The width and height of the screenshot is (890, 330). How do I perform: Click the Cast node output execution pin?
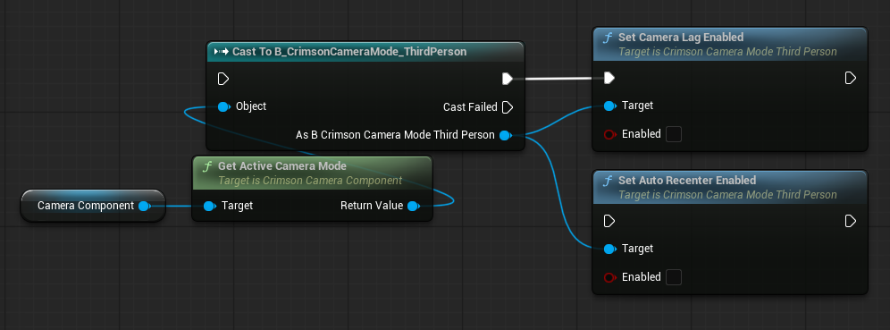tap(508, 79)
